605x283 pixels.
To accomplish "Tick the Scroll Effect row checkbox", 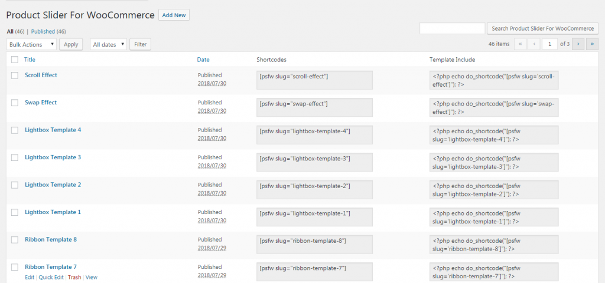I will tap(15, 75).
